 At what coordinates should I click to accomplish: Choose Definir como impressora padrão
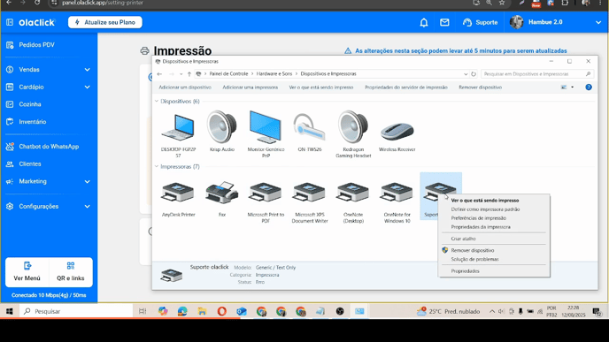point(485,209)
